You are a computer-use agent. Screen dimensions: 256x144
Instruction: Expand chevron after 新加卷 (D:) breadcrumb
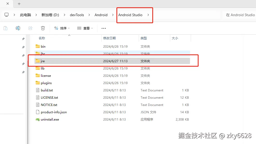tap(64, 15)
